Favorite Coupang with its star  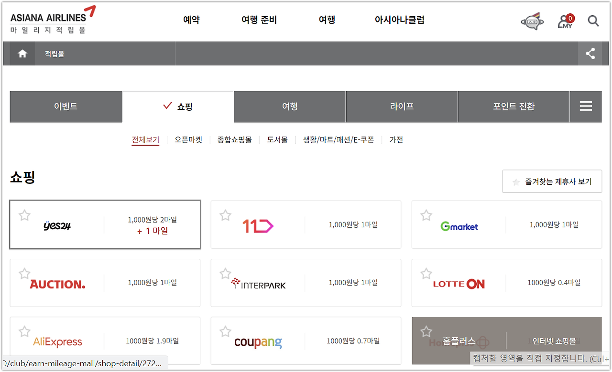tap(225, 331)
